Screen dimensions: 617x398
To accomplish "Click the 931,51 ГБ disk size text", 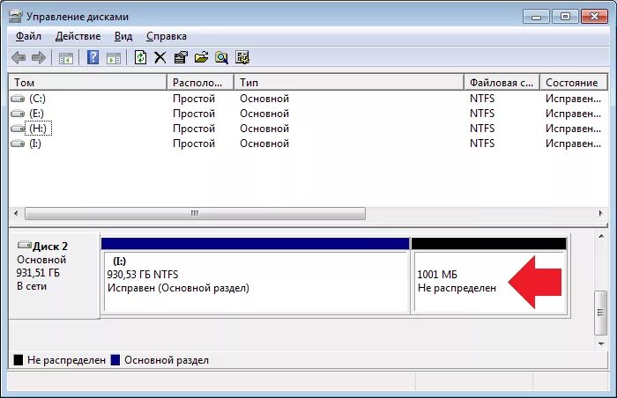I will pos(38,273).
